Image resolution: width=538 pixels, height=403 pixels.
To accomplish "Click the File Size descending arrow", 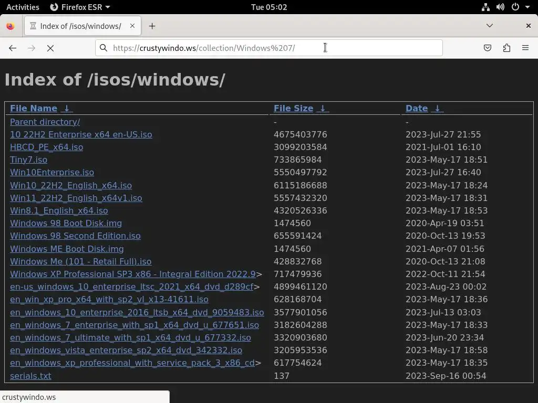I will point(323,108).
